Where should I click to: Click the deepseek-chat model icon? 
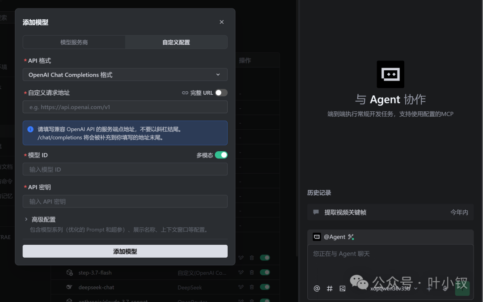(x=69, y=287)
